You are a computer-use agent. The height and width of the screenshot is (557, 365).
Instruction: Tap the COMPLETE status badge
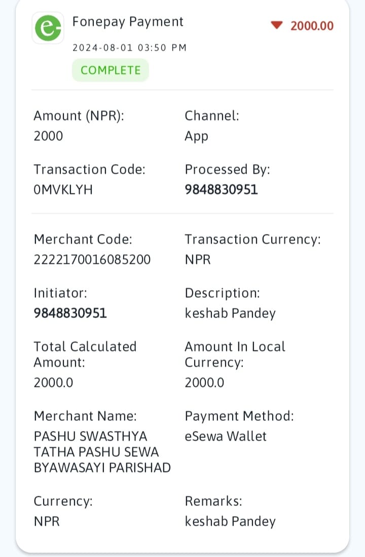(111, 70)
